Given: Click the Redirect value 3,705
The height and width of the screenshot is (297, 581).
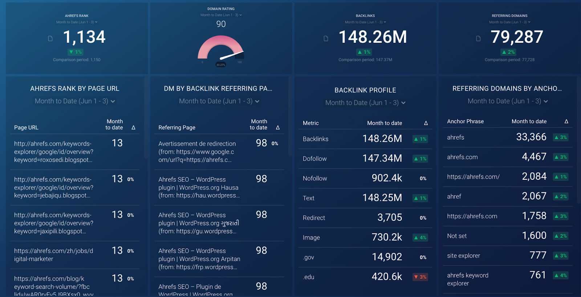Looking at the screenshot, I should pos(390,218).
